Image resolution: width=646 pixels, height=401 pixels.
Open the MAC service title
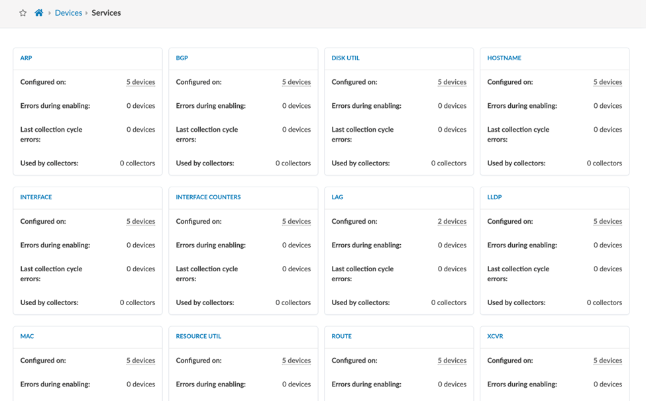click(27, 336)
